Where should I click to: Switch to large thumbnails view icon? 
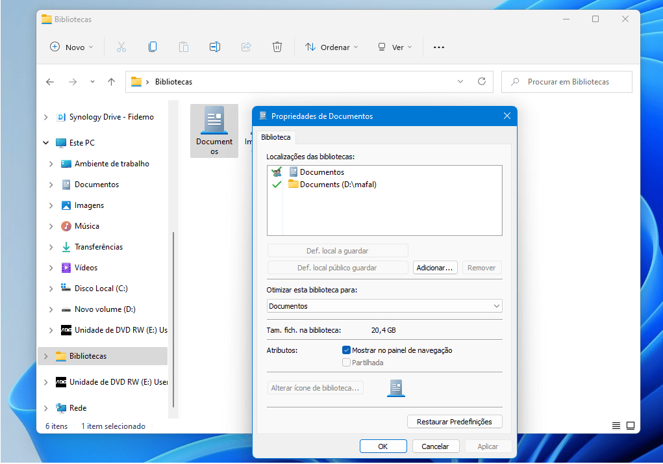(630, 426)
